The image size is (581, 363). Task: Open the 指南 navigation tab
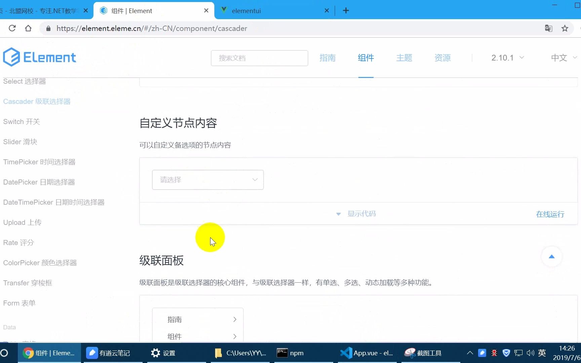click(x=327, y=58)
